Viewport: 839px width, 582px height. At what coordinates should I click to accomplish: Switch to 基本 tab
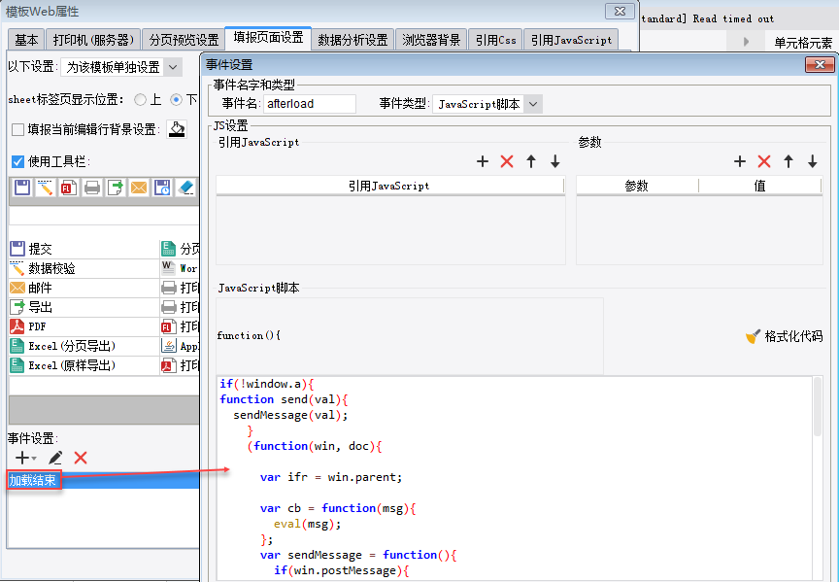point(26,40)
